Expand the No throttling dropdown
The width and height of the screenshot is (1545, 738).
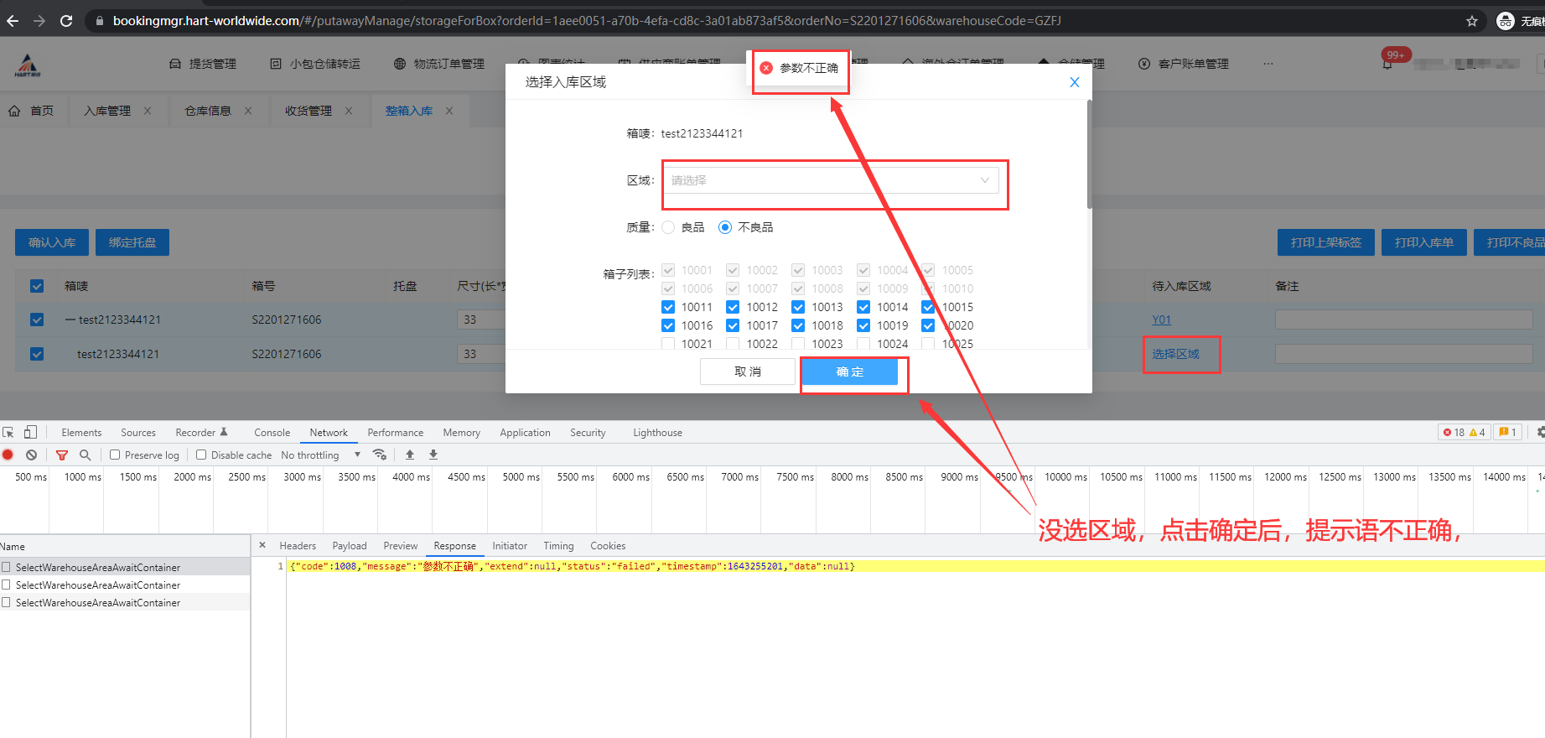coord(321,455)
